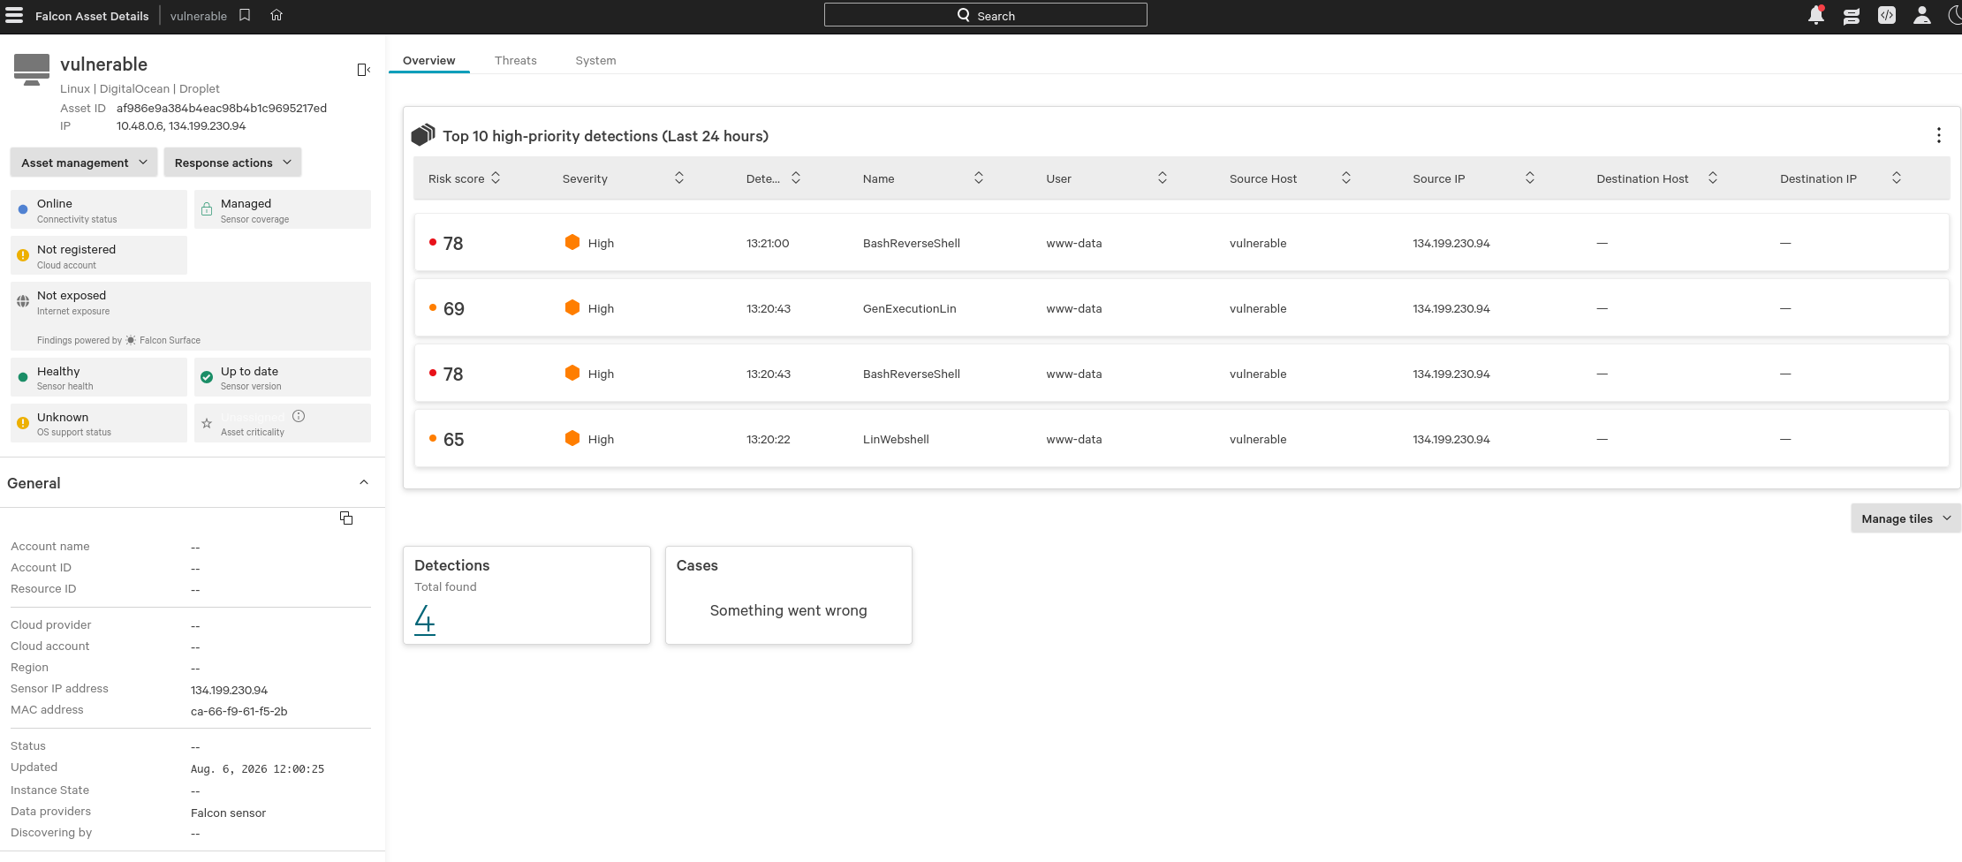Open user profile menu
The width and height of the screenshot is (1962, 862).
pos(1922,15)
